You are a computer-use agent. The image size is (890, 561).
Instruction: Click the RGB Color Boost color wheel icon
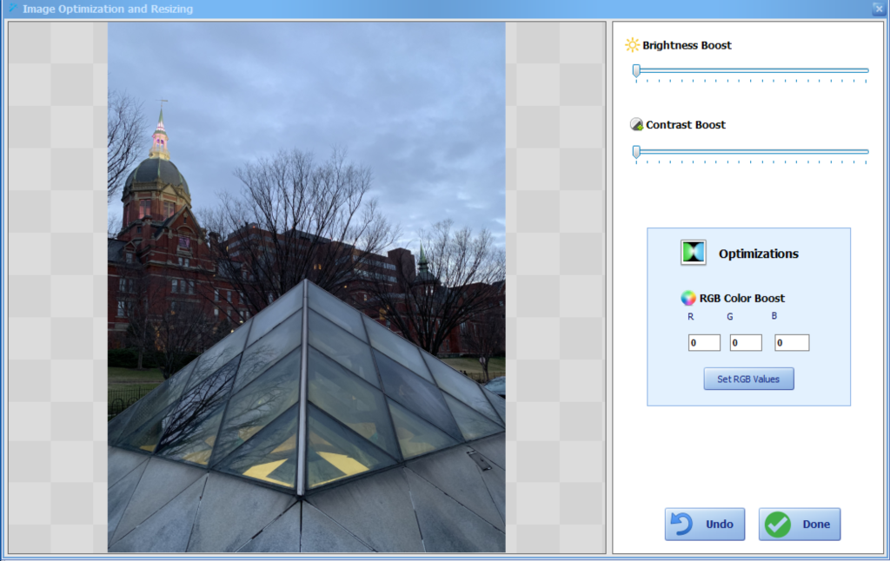(688, 298)
